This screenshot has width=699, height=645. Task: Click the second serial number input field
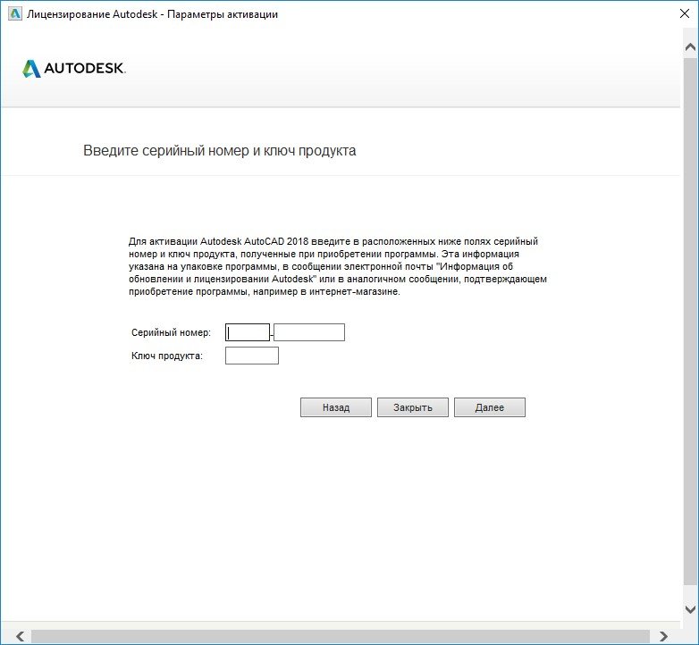pyautogui.click(x=309, y=332)
